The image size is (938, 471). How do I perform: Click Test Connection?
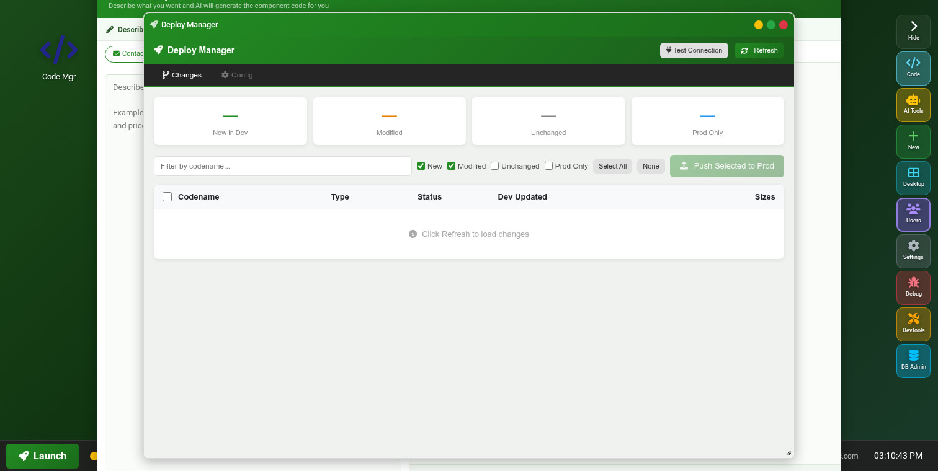pos(694,50)
